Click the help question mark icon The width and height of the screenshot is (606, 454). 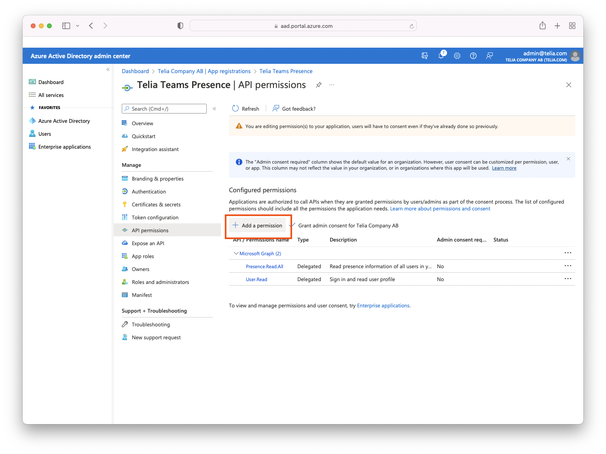point(473,56)
